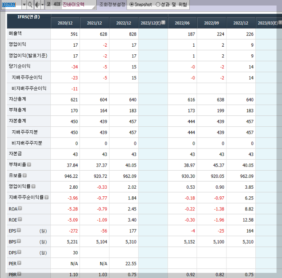Screen dimensions: 282x278
Task: Click the 2020/12 EPS value -272
Action: [73, 231]
